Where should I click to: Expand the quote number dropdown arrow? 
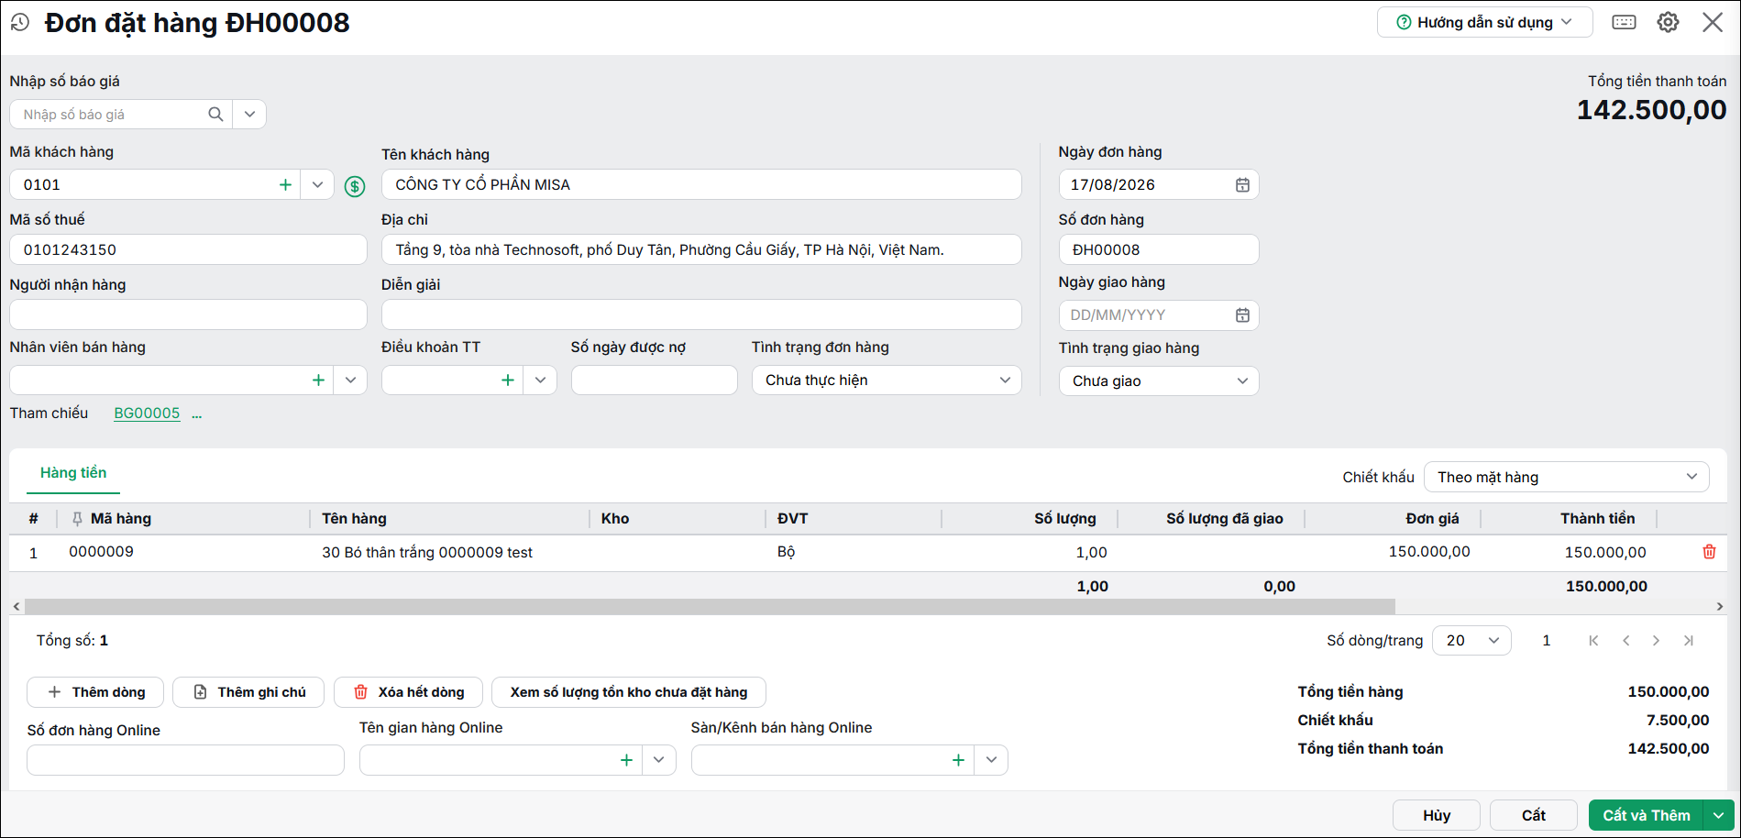249,114
